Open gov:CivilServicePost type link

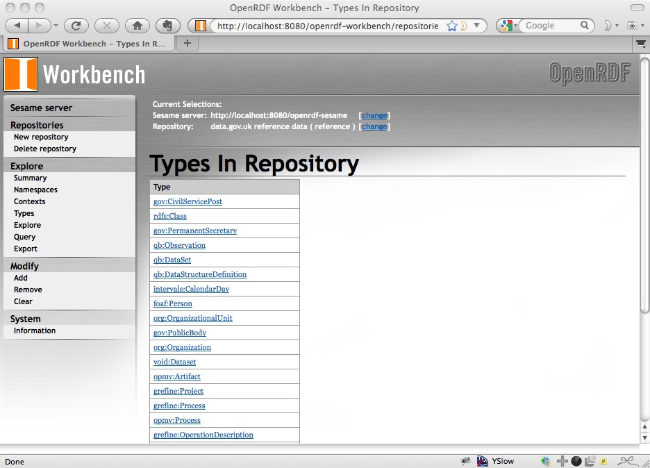click(x=187, y=201)
